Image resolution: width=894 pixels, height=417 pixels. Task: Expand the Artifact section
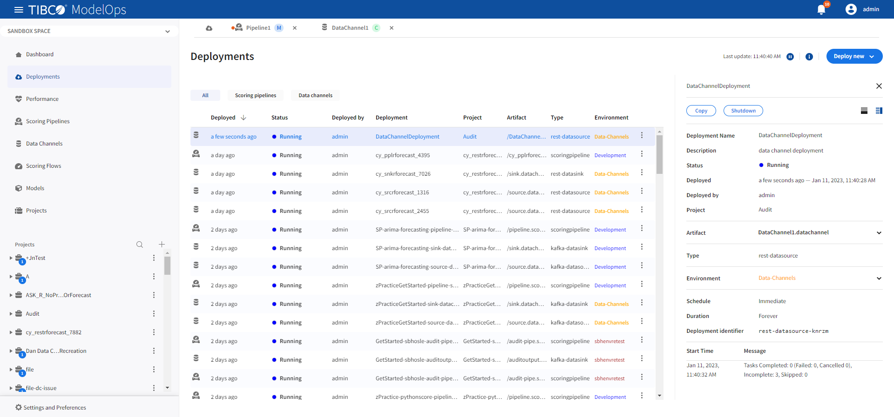pyautogui.click(x=879, y=233)
